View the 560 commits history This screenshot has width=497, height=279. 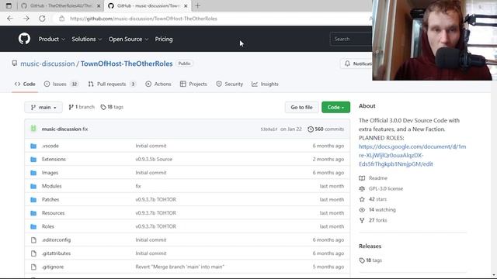326,129
